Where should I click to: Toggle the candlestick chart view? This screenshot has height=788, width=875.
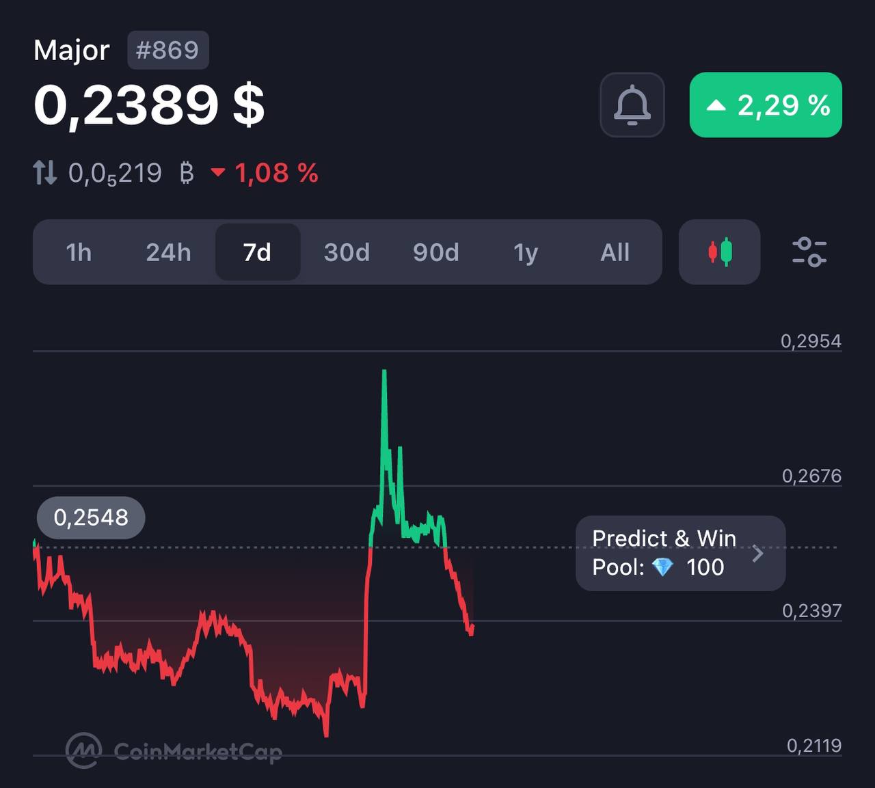click(x=719, y=252)
